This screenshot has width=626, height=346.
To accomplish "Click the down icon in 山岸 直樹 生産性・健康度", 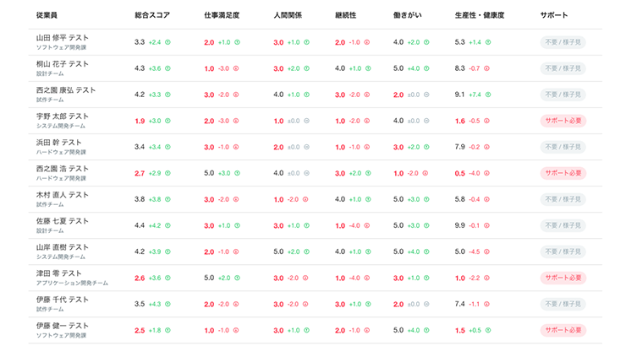I will 486,251.
